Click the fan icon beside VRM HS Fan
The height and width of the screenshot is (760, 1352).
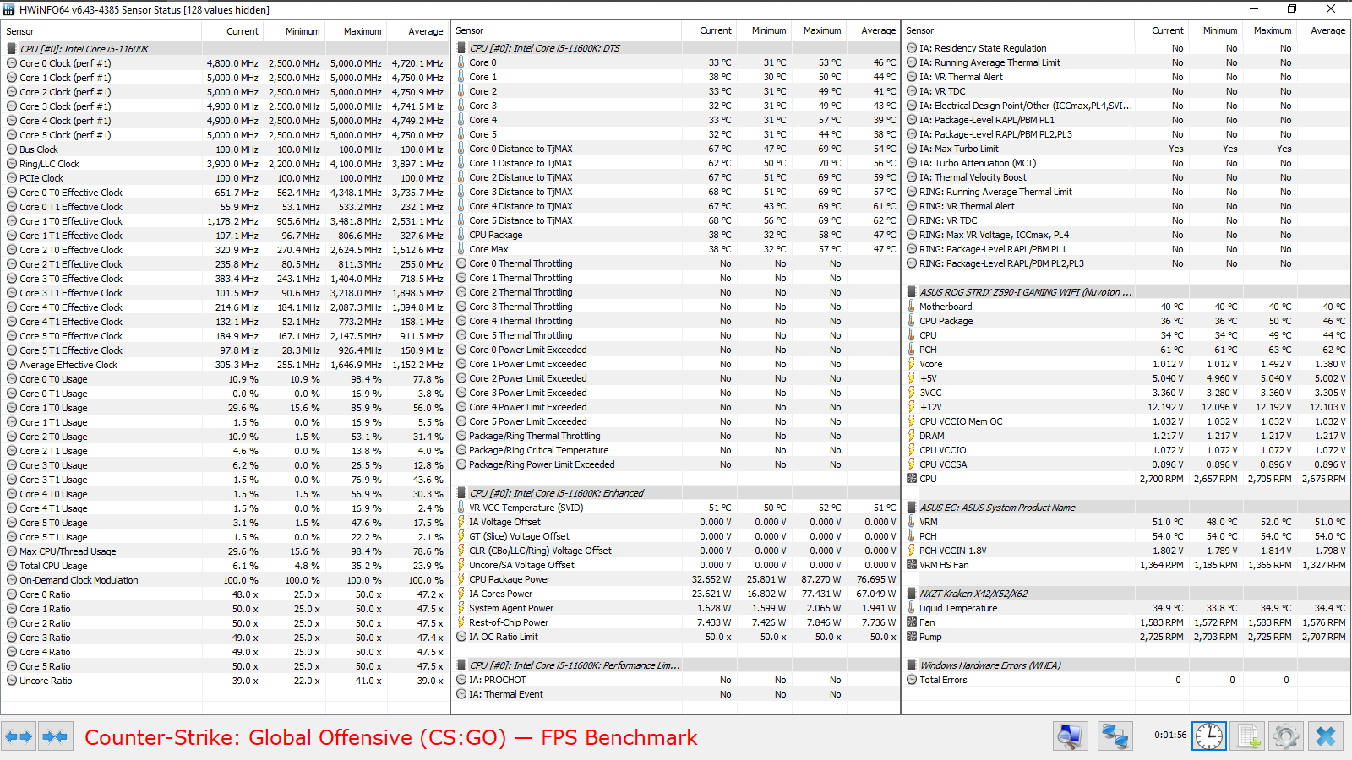tap(912, 565)
